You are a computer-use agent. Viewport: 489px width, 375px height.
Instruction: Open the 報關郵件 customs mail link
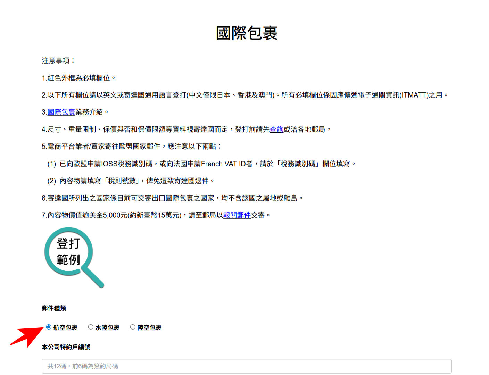[x=237, y=215]
